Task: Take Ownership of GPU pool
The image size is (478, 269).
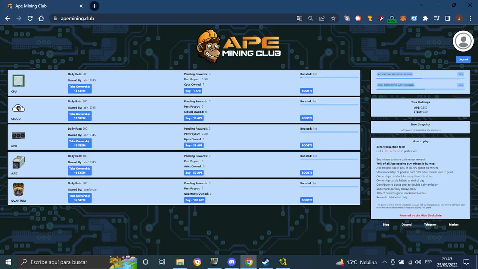Action: click(80, 143)
